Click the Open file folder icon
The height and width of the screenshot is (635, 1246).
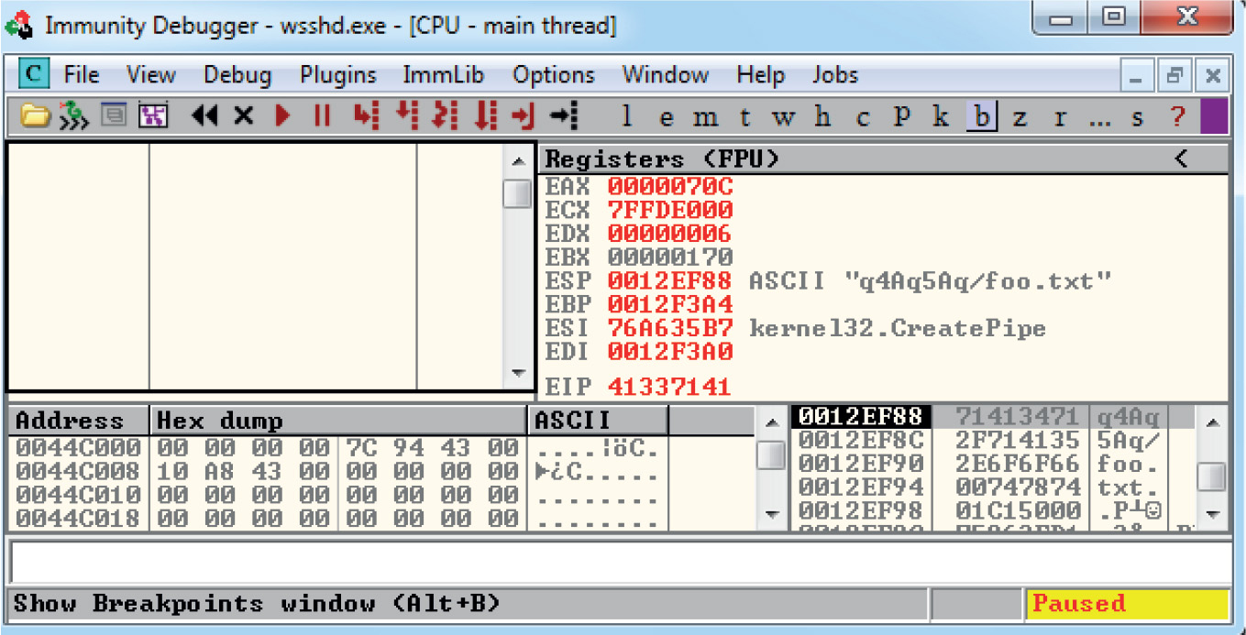pos(35,116)
